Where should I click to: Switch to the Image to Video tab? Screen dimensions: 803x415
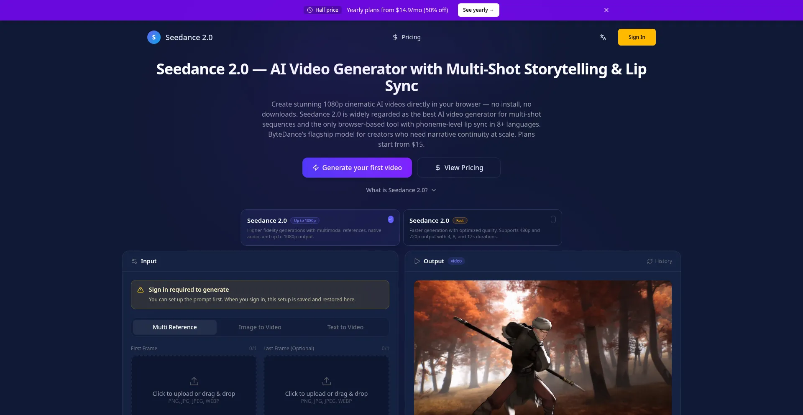(x=260, y=327)
